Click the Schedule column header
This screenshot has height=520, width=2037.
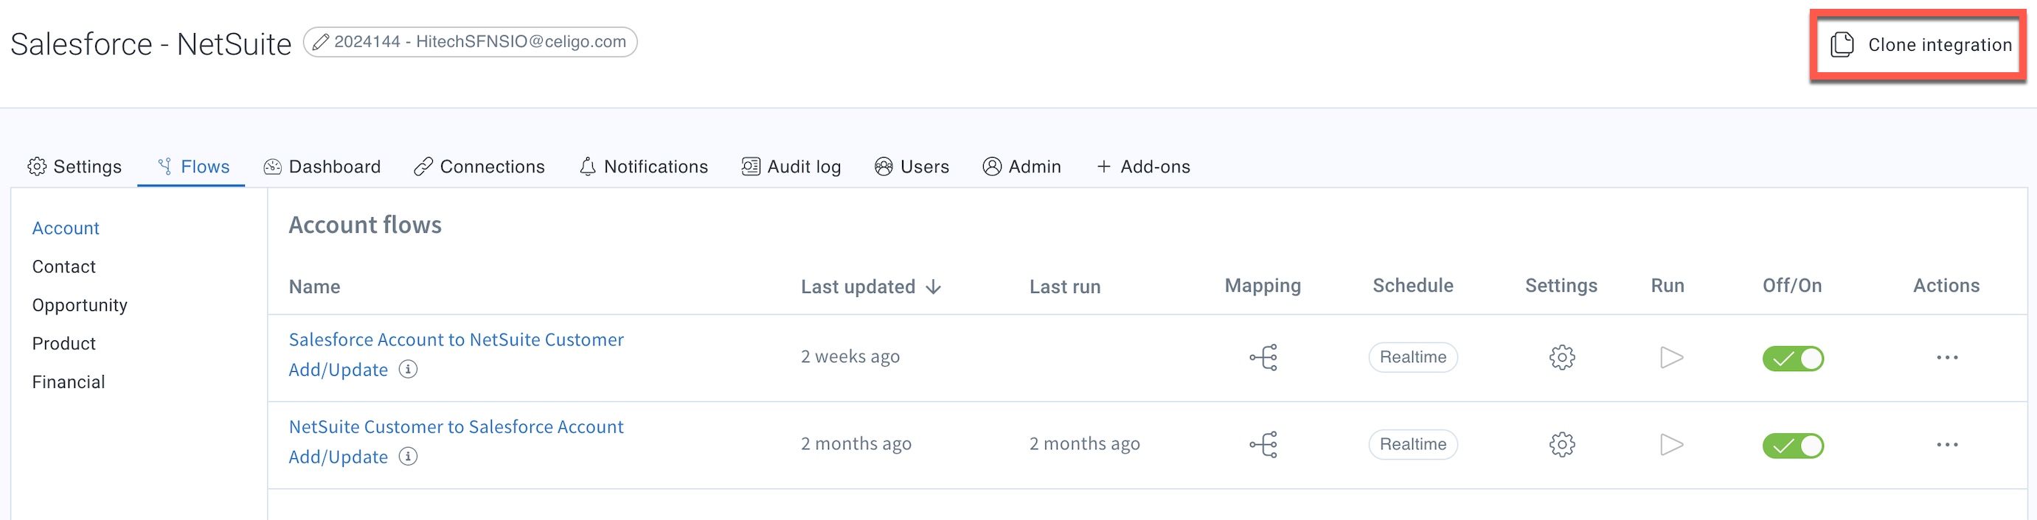click(x=1413, y=285)
